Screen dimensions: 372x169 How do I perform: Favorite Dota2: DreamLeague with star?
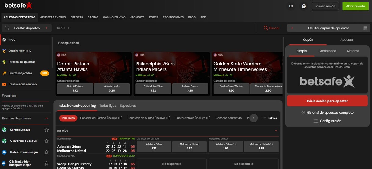pyautogui.click(x=46, y=152)
